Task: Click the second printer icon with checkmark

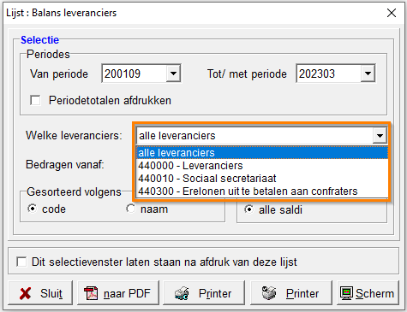Action: pyautogui.click(x=269, y=293)
